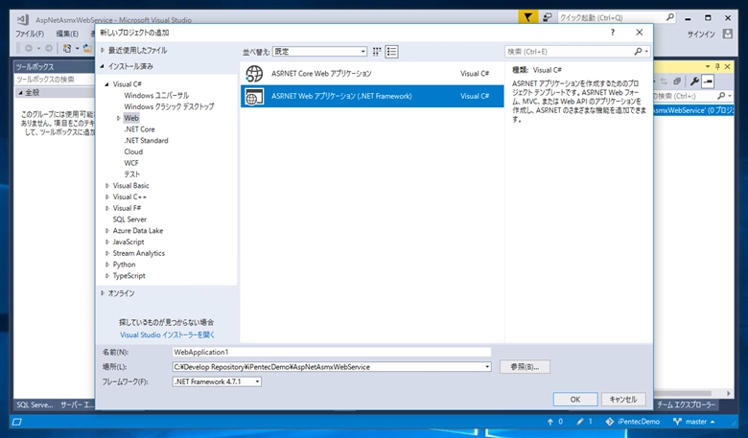Select the Test category under Visual C#
The height and width of the screenshot is (438, 748).
click(131, 174)
